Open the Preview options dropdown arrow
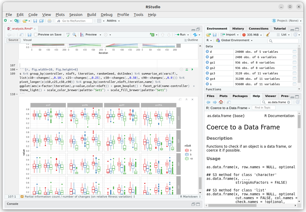Screen dimensions: 306x212 tap(100, 35)
